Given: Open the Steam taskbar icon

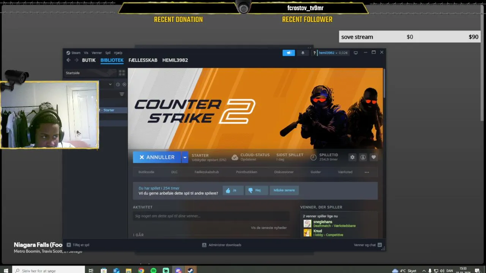Looking at the screenshot, I should point(191,270).
